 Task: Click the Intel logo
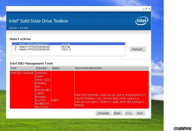coord(142,21)
